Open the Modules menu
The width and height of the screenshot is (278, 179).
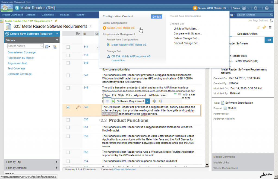click(66, 15)
